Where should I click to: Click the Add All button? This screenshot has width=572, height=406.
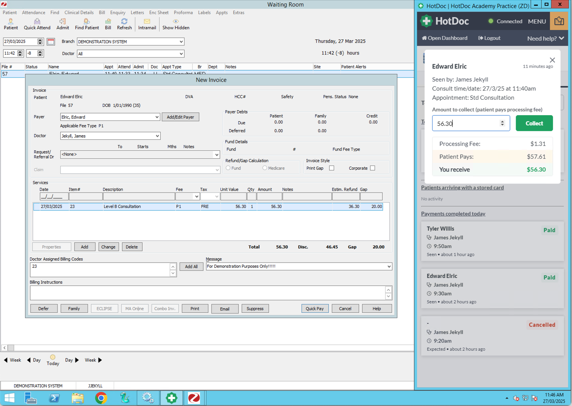click(191, 267)
